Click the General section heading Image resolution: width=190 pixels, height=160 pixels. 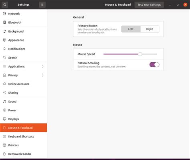pyautogui.click(x=79, y=17)
